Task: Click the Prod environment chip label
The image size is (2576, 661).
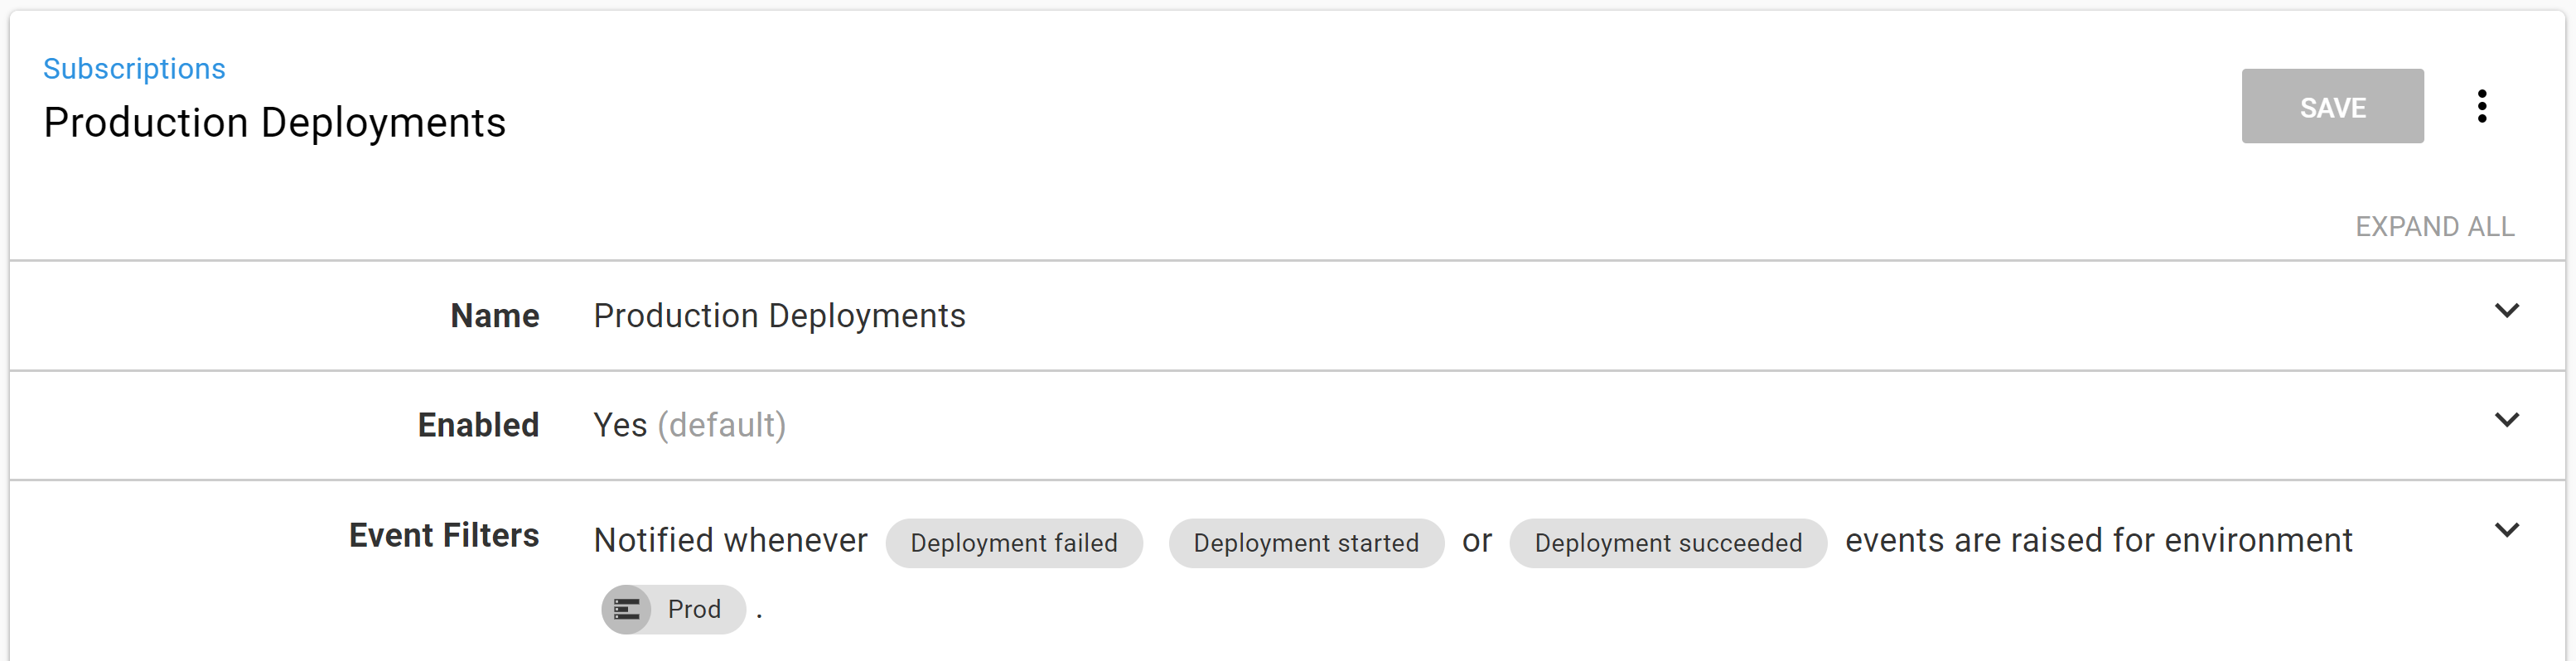Action: (x=694, y=609)
